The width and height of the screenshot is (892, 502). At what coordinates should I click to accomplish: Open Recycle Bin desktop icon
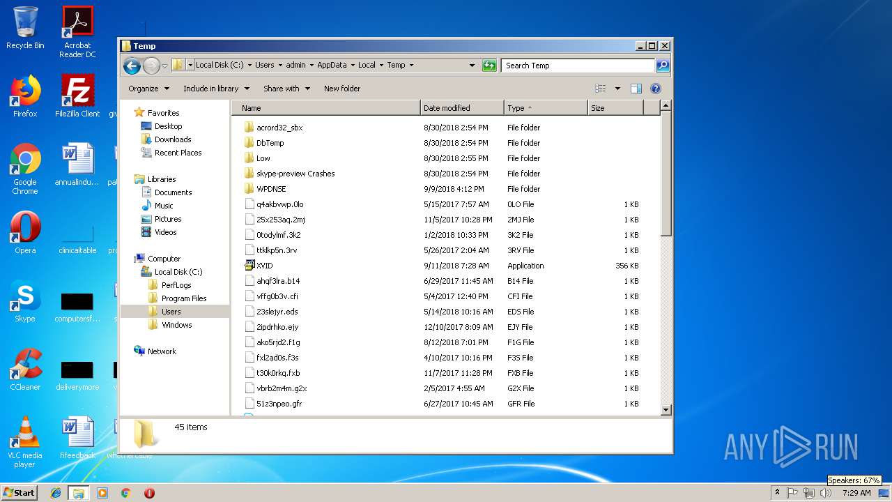click(25, 28)
